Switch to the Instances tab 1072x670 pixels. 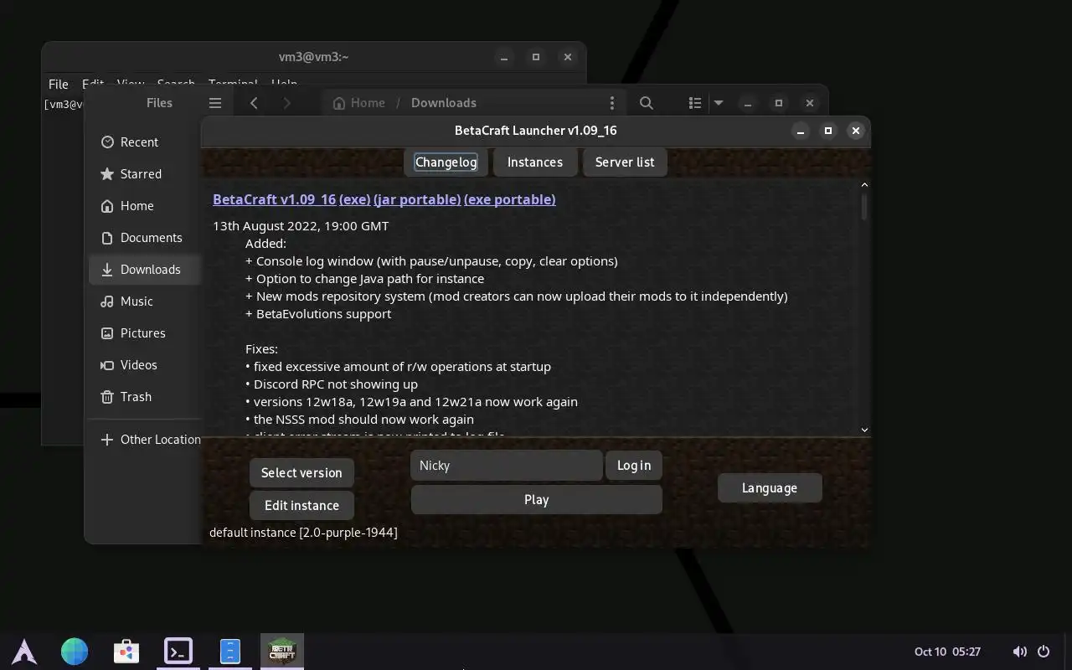coord(535,162)
